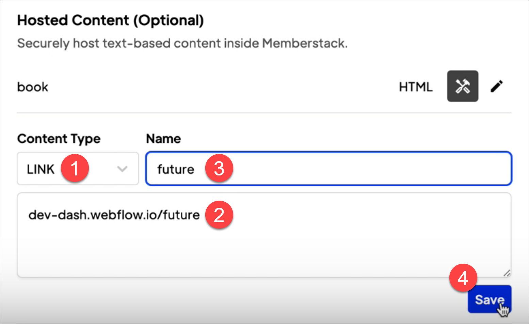Click the pencil edit icon for book

coord(497,86)
